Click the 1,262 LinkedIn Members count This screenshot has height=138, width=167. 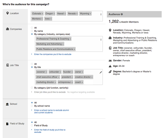[124, 21]
